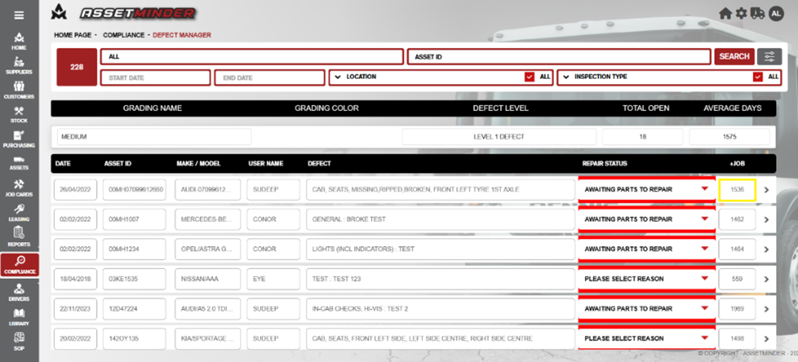Viewport: 798px width, 362px height.
Task: Open Suppliers in sidebar
Action: point(19,66)
